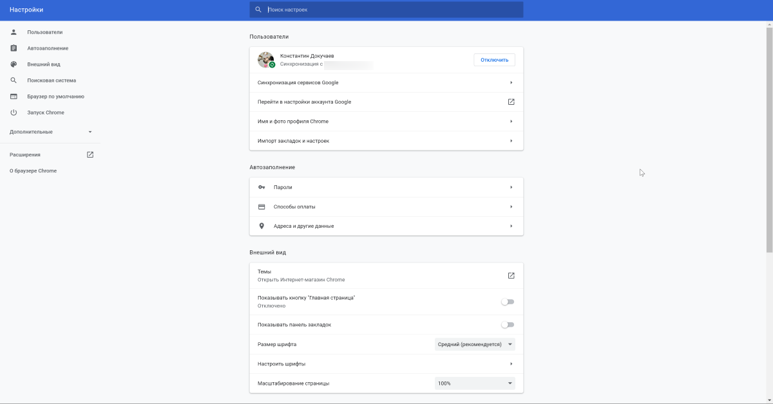Turn on Показывать панель закладок switch
Image resolution: width=773 pixels, height=404 pixels.
(x=508, y=325)
